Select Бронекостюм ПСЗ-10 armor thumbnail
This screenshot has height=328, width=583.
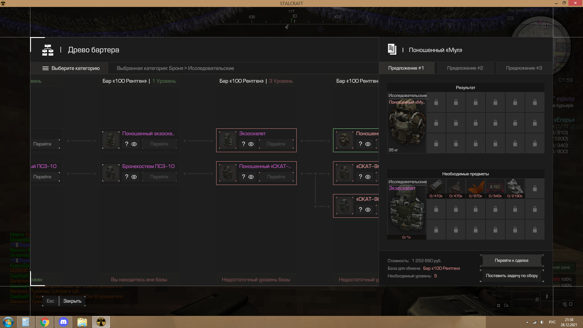click(111, 173)
